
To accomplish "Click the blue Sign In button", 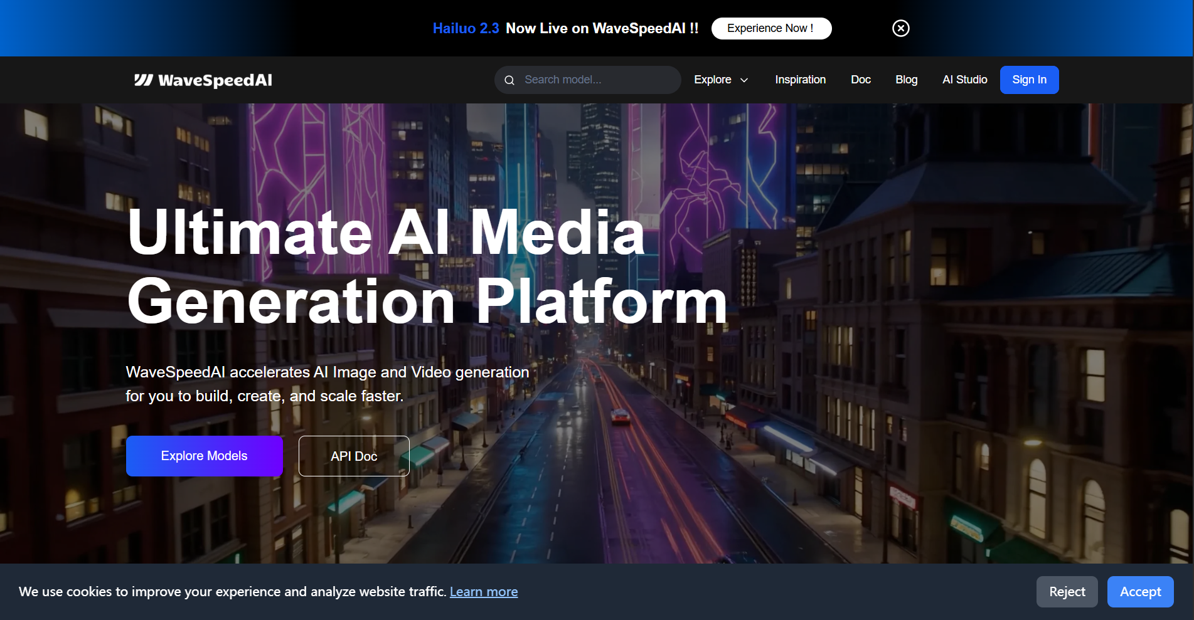I will (1028, 80).
